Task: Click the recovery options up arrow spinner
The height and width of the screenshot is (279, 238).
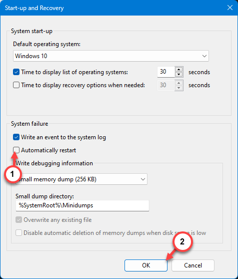Action: point(179,83)
